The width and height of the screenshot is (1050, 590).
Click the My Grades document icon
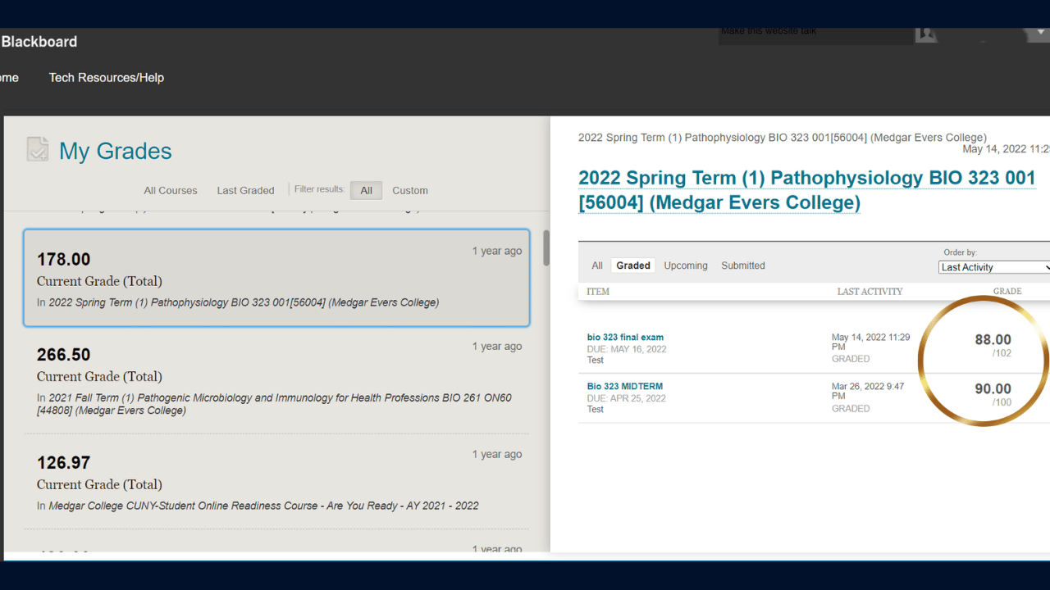(38, 149)
